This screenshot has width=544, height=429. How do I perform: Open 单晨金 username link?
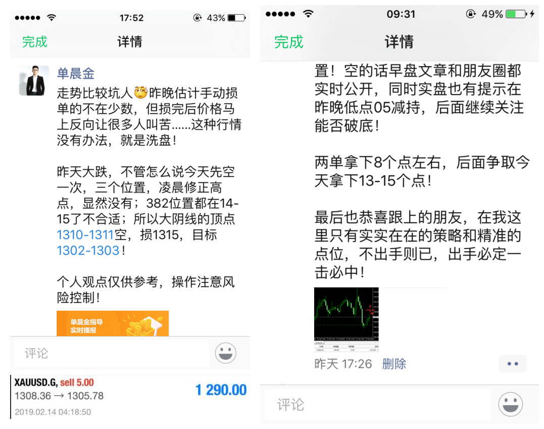click(x=76, y=74)
